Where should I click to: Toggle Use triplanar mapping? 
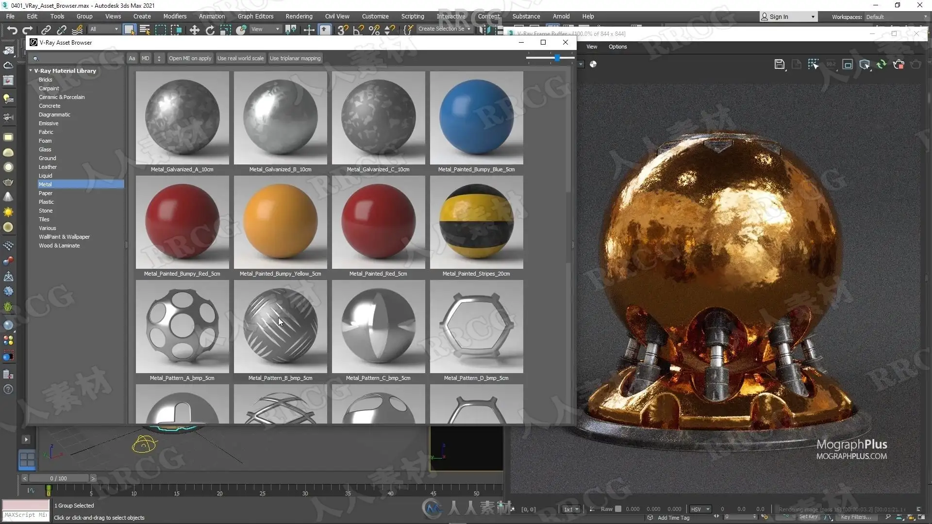click(x=295, y=58)
